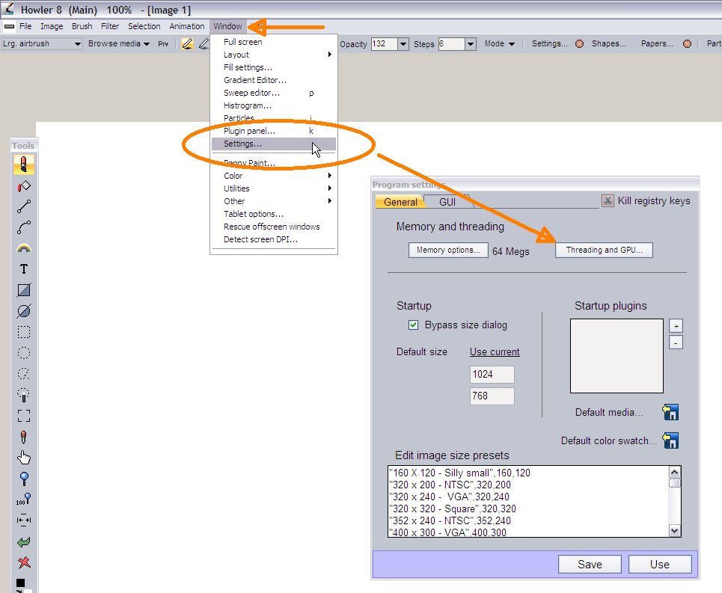Expand the Opacity value dropdown
Screen dimensions: 722x593
click(x=403, y=44)
